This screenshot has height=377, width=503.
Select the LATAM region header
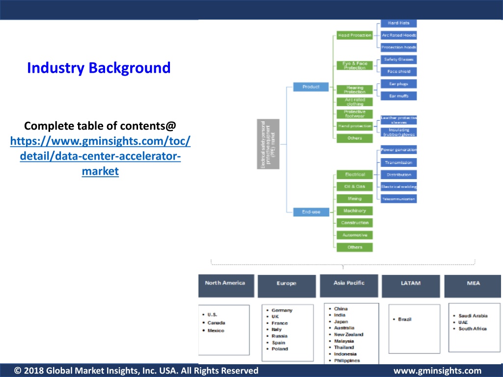pyautogui.click(x=411, y=286)
